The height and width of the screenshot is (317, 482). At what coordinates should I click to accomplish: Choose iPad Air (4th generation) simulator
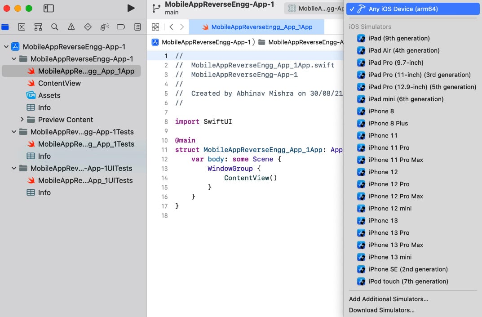(x=413, y=50)
